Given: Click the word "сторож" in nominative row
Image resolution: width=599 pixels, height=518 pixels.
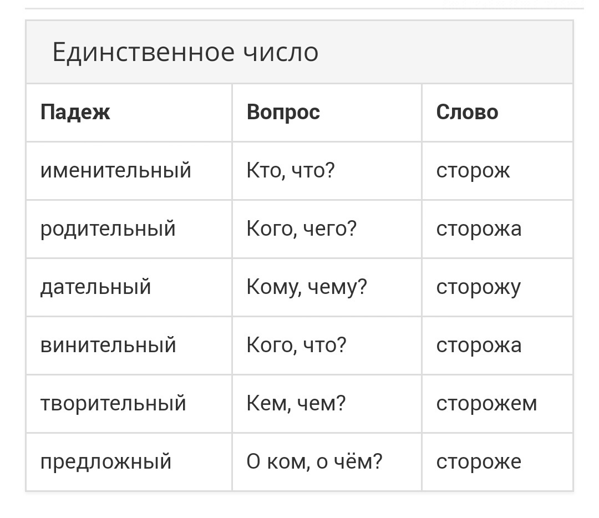Looking at the screenshot, I should click(473, 170).
